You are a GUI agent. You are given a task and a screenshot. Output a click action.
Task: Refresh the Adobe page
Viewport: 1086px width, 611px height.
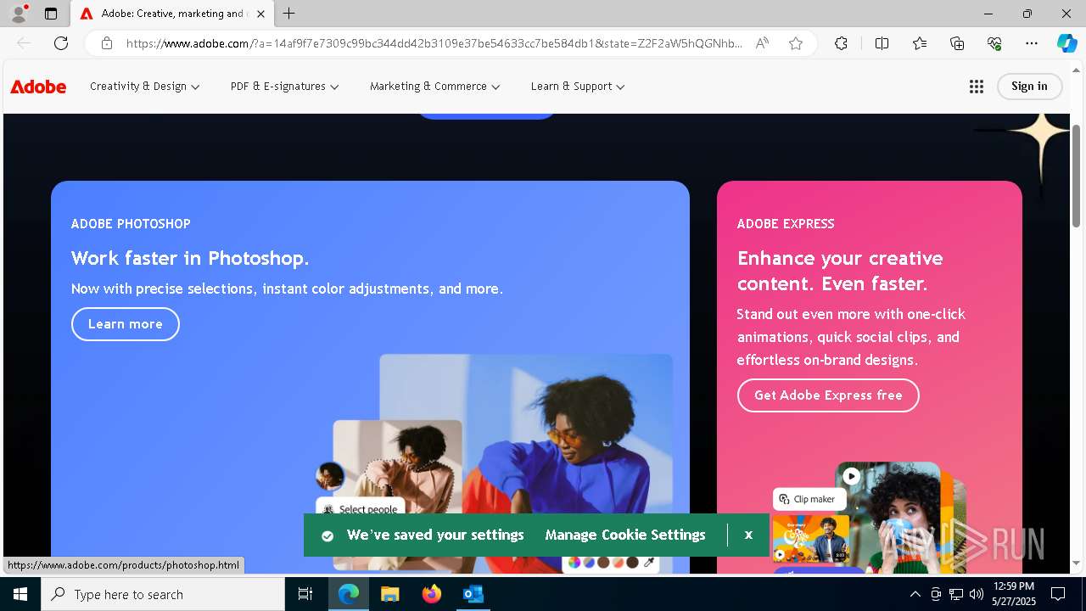(61, 43)
